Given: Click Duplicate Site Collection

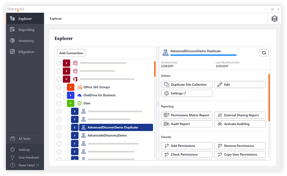Looking at the screenshot, I should (x=187, y=85).
